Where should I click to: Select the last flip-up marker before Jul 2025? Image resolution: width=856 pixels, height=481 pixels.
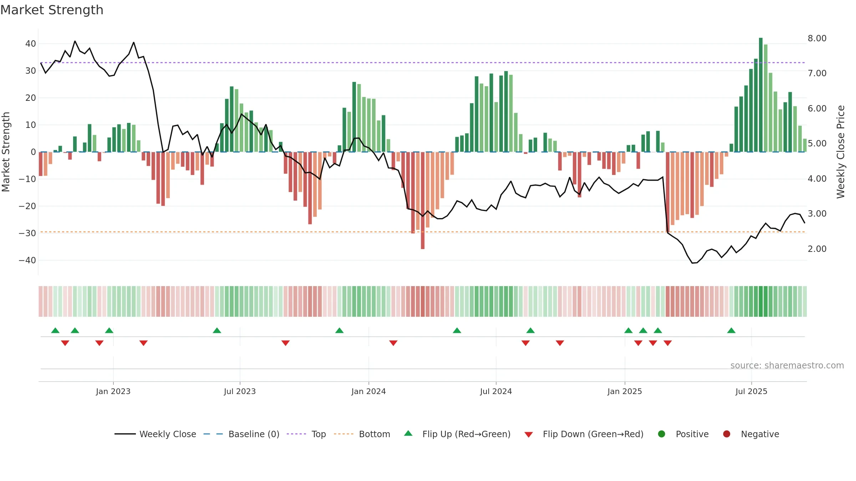pyautogui.click(x=732, y=330)
